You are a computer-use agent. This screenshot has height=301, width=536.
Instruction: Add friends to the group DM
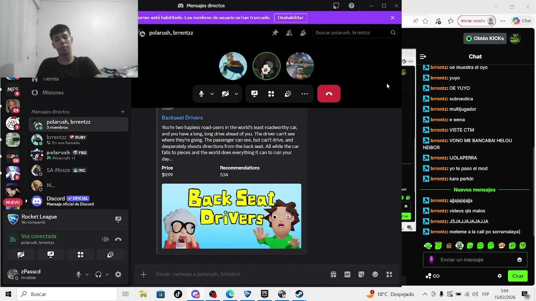tap(289, 33)
